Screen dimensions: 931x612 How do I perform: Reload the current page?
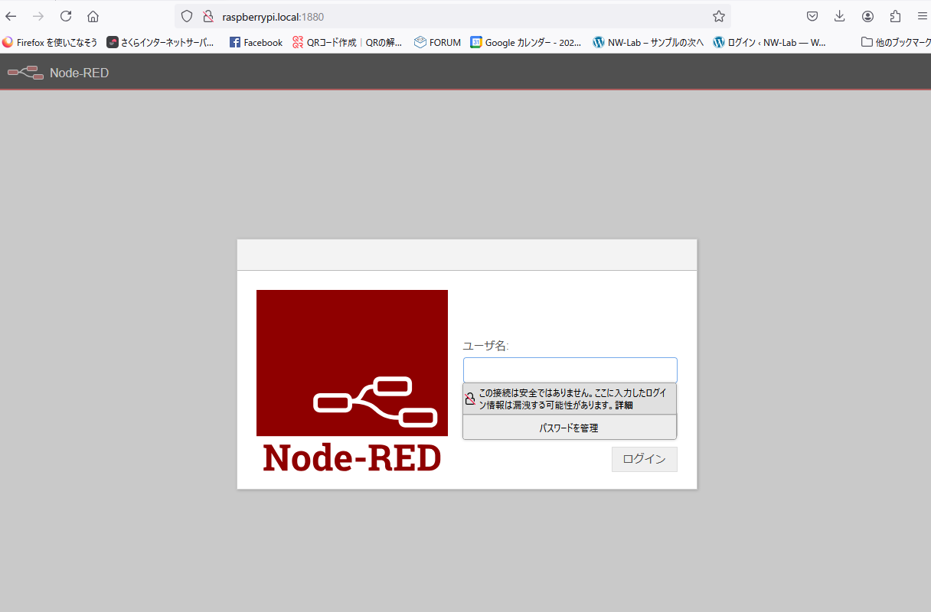click(66, 16)
